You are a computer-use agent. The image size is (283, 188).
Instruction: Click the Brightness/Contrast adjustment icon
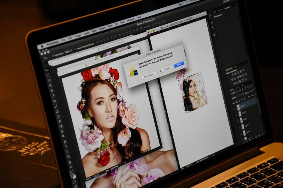[x=232, y=75]
